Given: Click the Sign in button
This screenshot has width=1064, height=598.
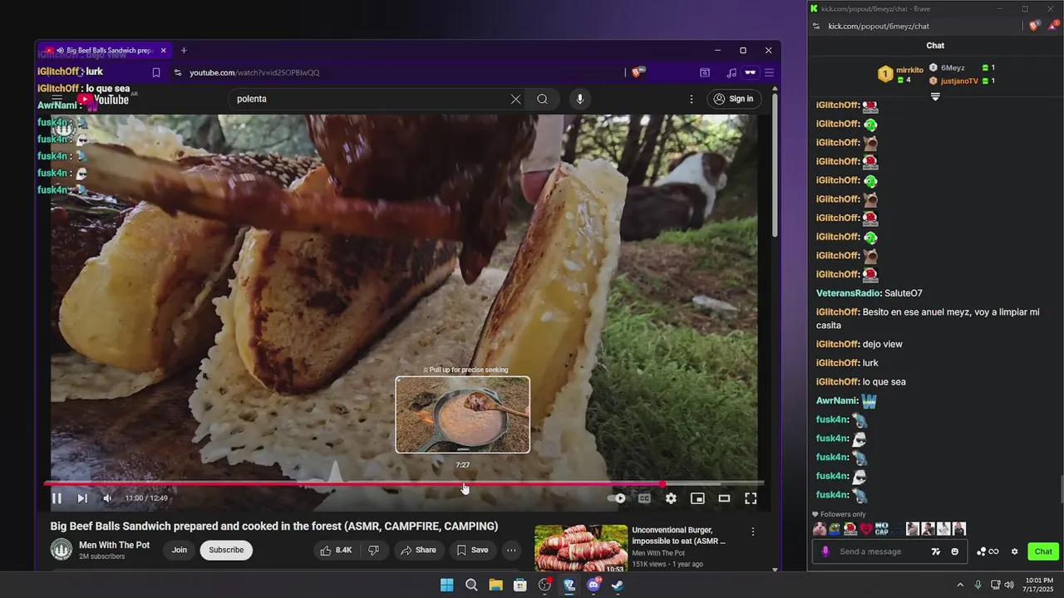Looking at the screenshot, I should tap(732, 99).
